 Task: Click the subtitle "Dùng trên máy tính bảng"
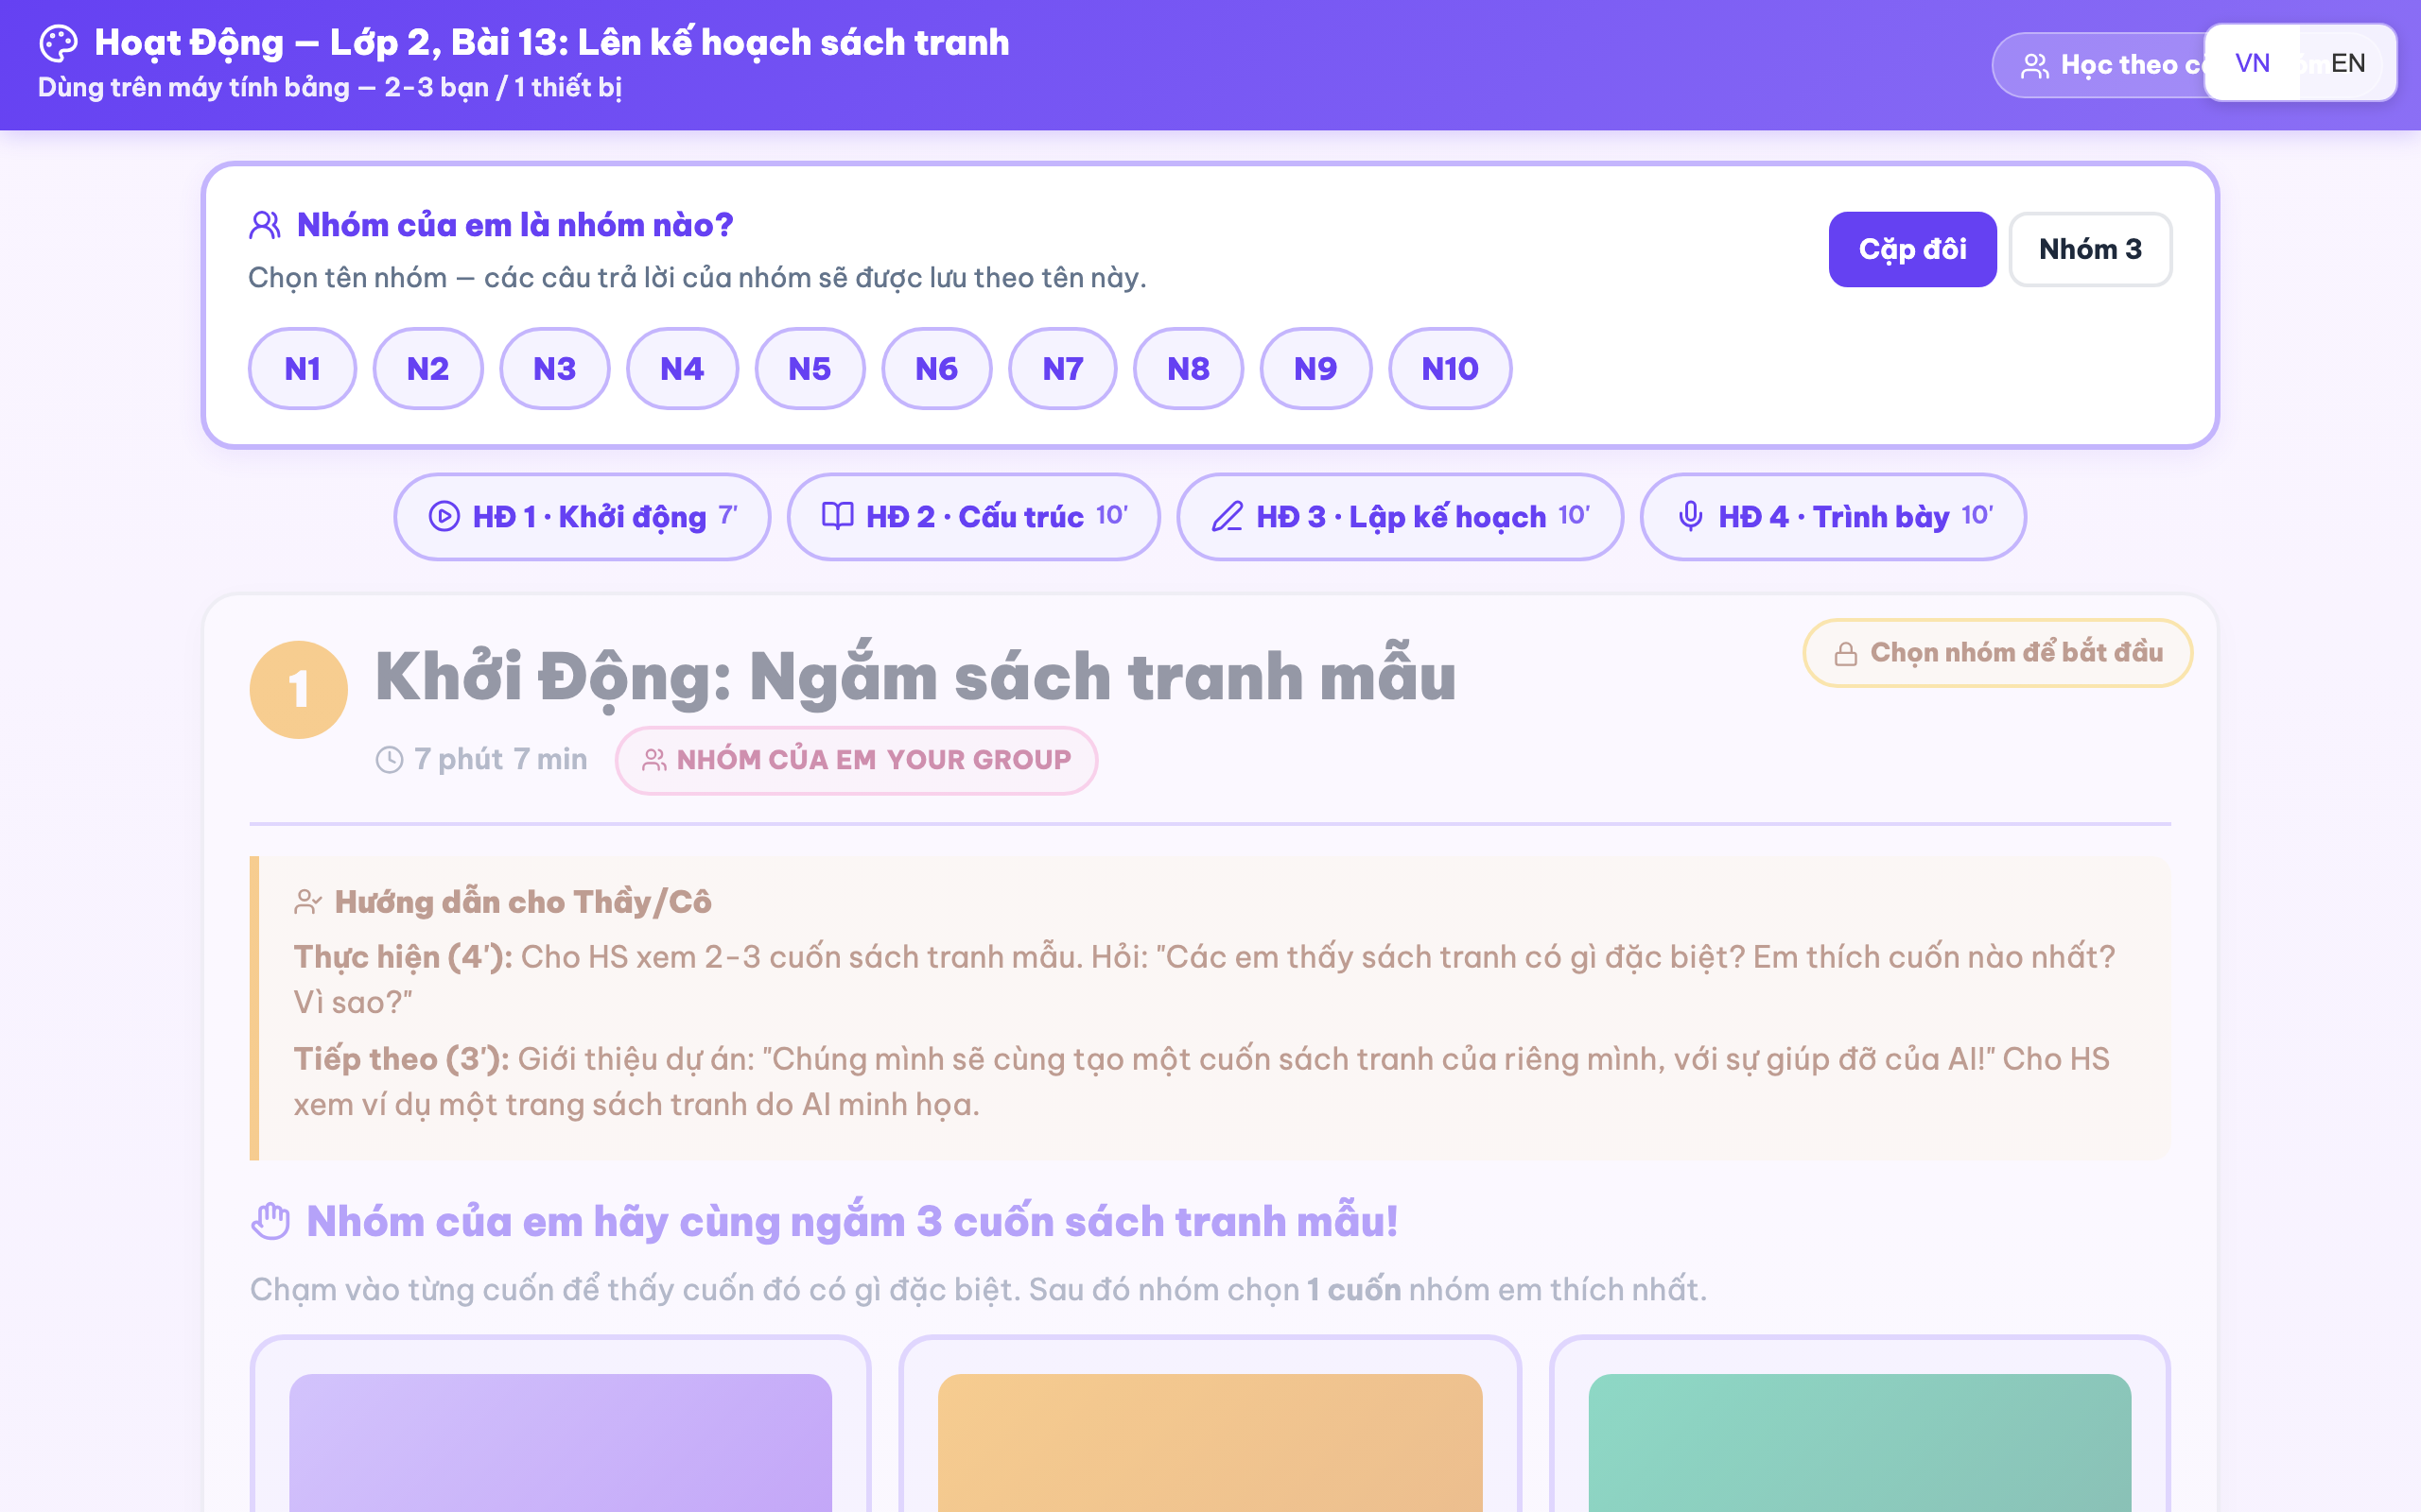[x=330, y=88]
